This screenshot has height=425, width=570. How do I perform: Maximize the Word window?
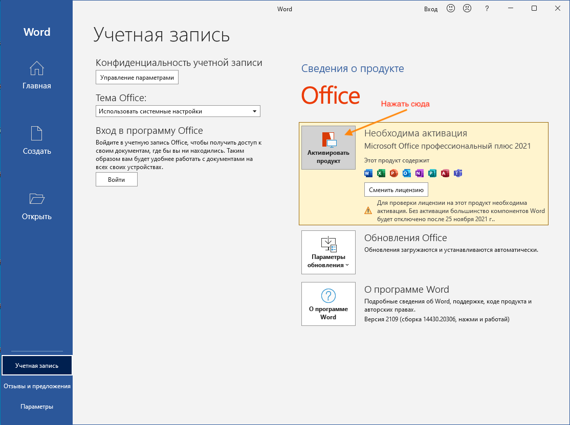coord(534,8)
